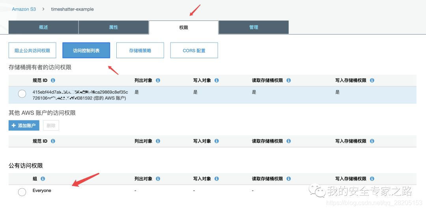Open the 管理 tab

254,28
